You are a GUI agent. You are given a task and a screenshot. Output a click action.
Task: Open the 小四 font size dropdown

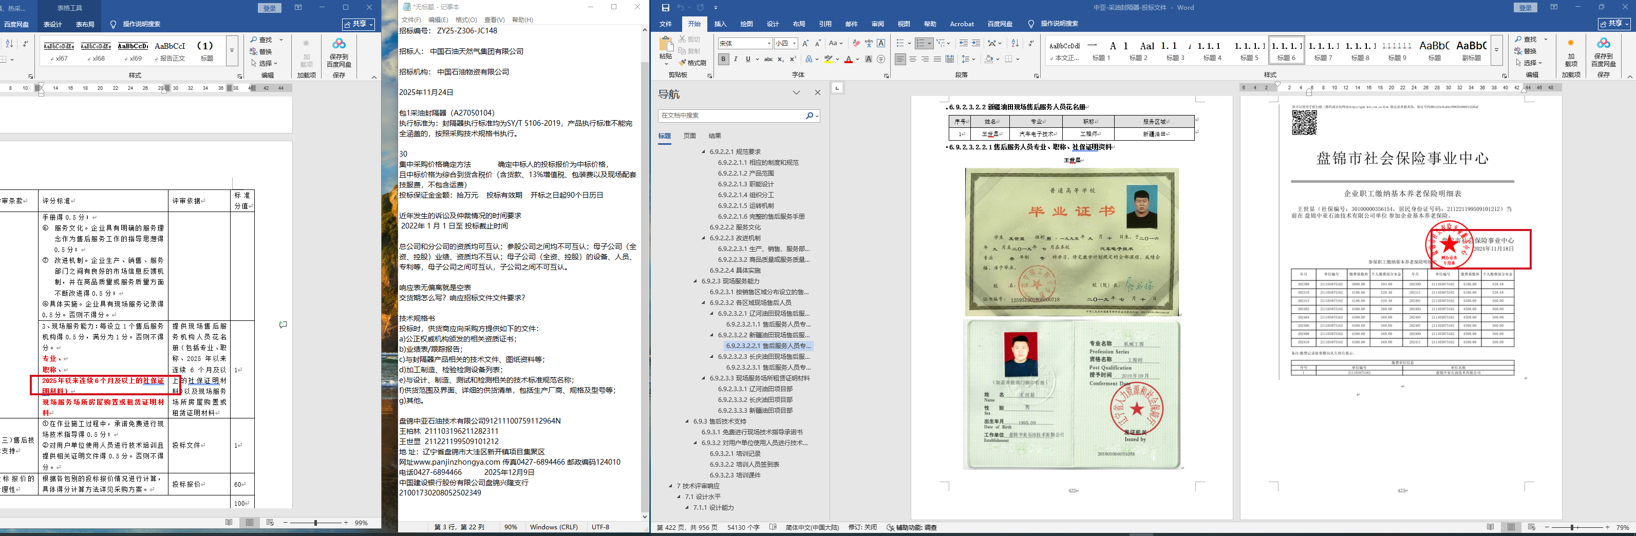794,44
